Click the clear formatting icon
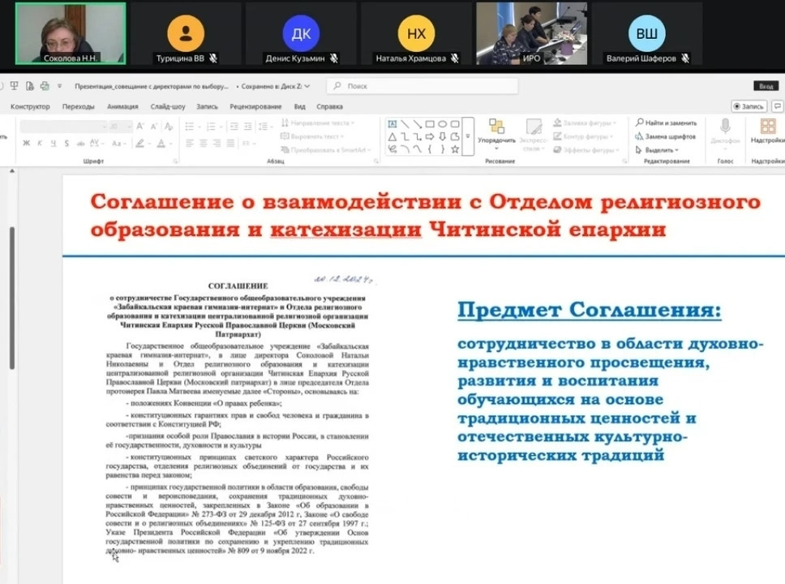Viewport: 785px width, 584px height. [168, 127]
